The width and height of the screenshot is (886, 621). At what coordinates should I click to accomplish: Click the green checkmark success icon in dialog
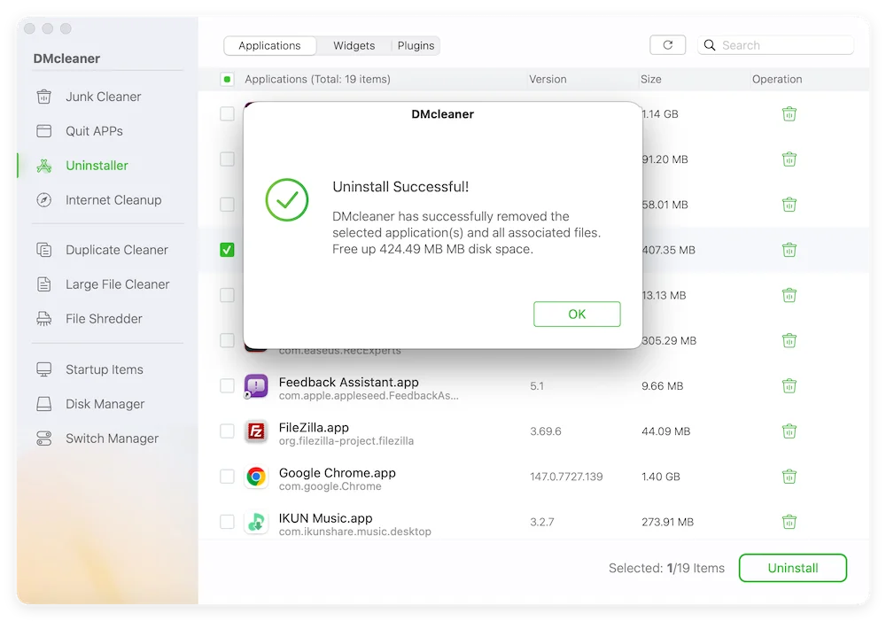pyautogui.click(x=287, y=199)
